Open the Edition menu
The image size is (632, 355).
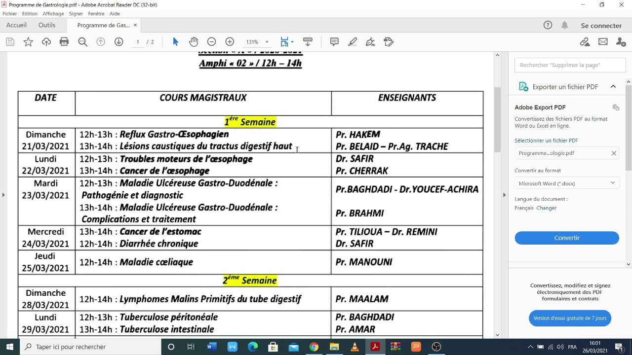pos(30,14)
